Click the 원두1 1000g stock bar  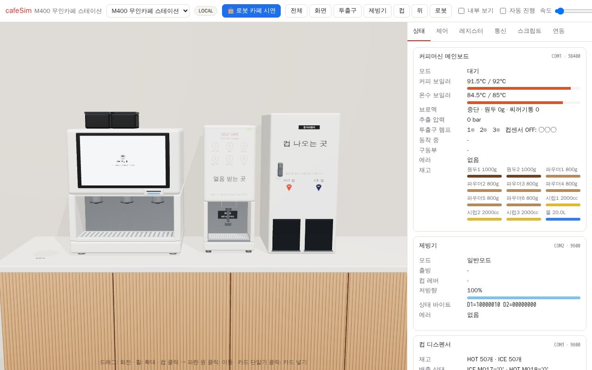pos(484,176)
